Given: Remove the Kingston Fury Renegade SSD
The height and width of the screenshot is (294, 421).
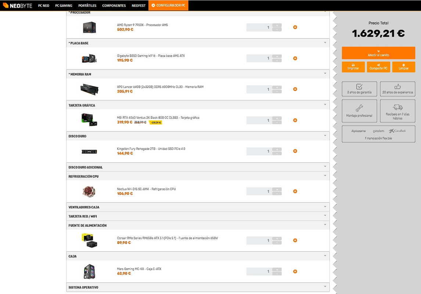Looking at the screenshot, I should 295,151.
